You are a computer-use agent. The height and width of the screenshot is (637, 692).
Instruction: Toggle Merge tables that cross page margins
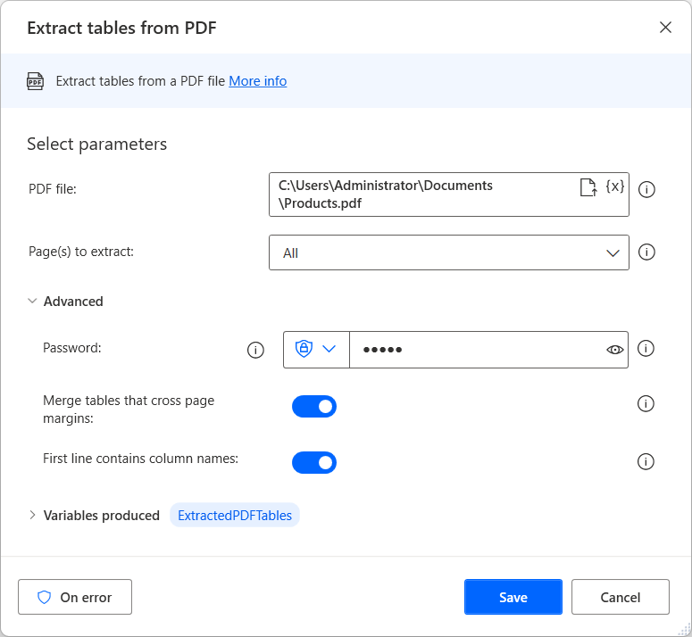point(314,407)
